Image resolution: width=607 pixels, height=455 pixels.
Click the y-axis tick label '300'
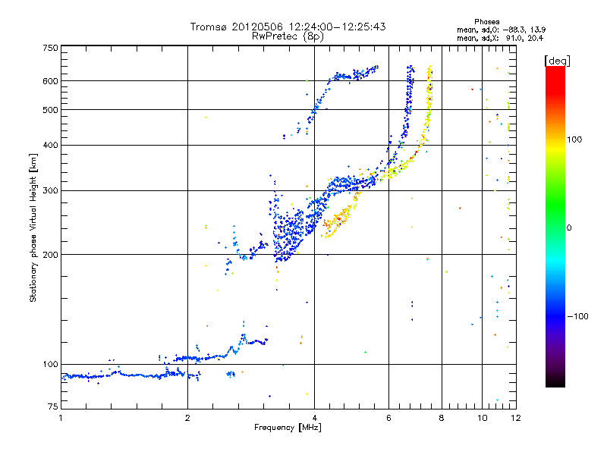click(51, 190)
